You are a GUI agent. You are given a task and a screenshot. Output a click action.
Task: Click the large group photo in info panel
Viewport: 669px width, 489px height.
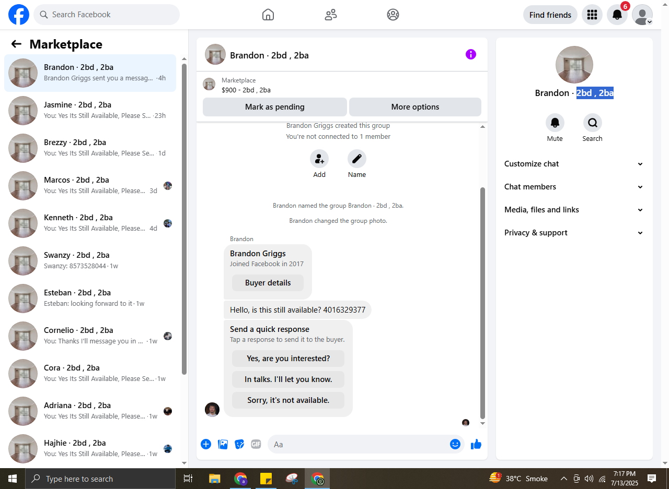tap(574, 65)
